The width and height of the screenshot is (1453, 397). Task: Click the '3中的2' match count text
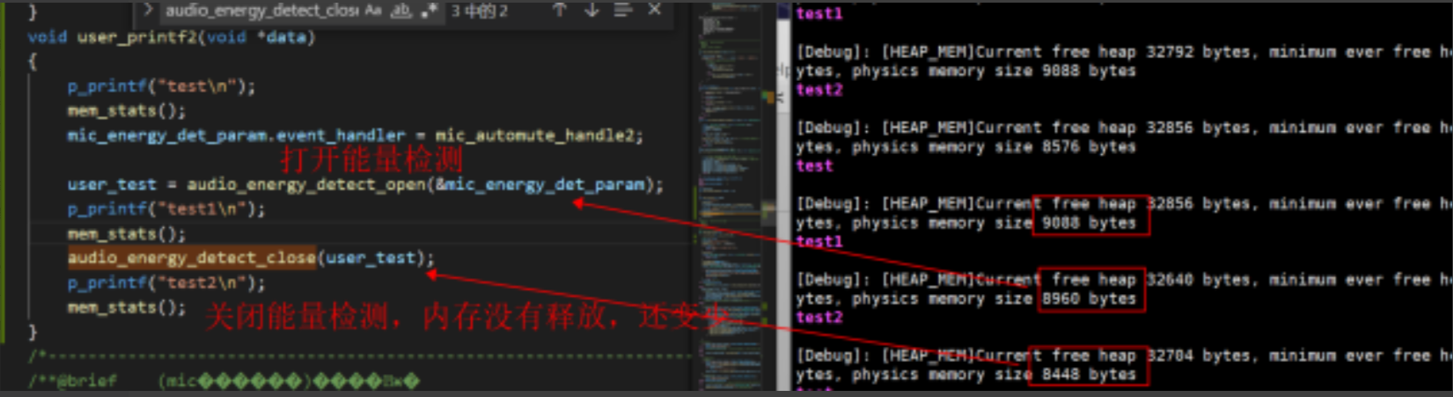pyautogui.click(x=480, y=11)
